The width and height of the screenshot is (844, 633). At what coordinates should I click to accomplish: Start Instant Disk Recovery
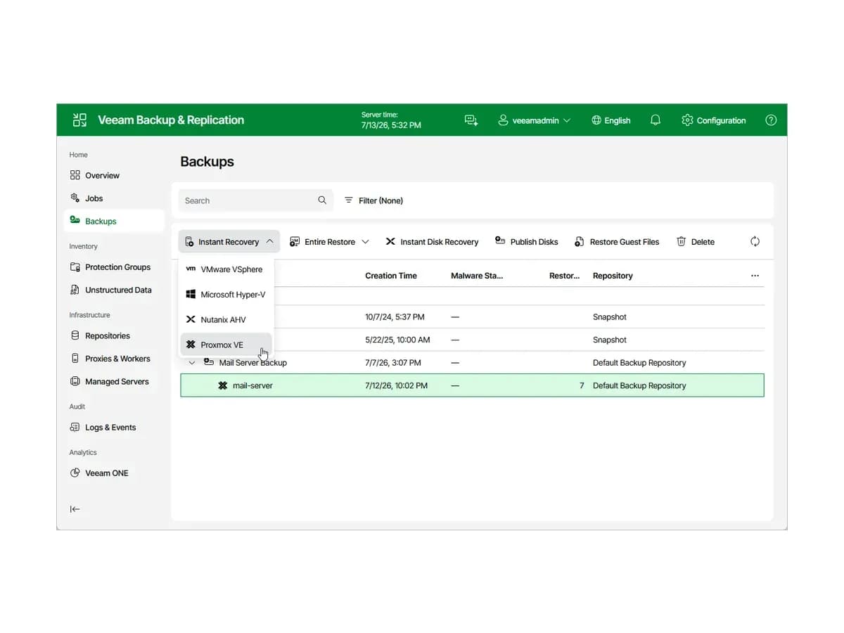pyautogui.click(x=432, y=241)
